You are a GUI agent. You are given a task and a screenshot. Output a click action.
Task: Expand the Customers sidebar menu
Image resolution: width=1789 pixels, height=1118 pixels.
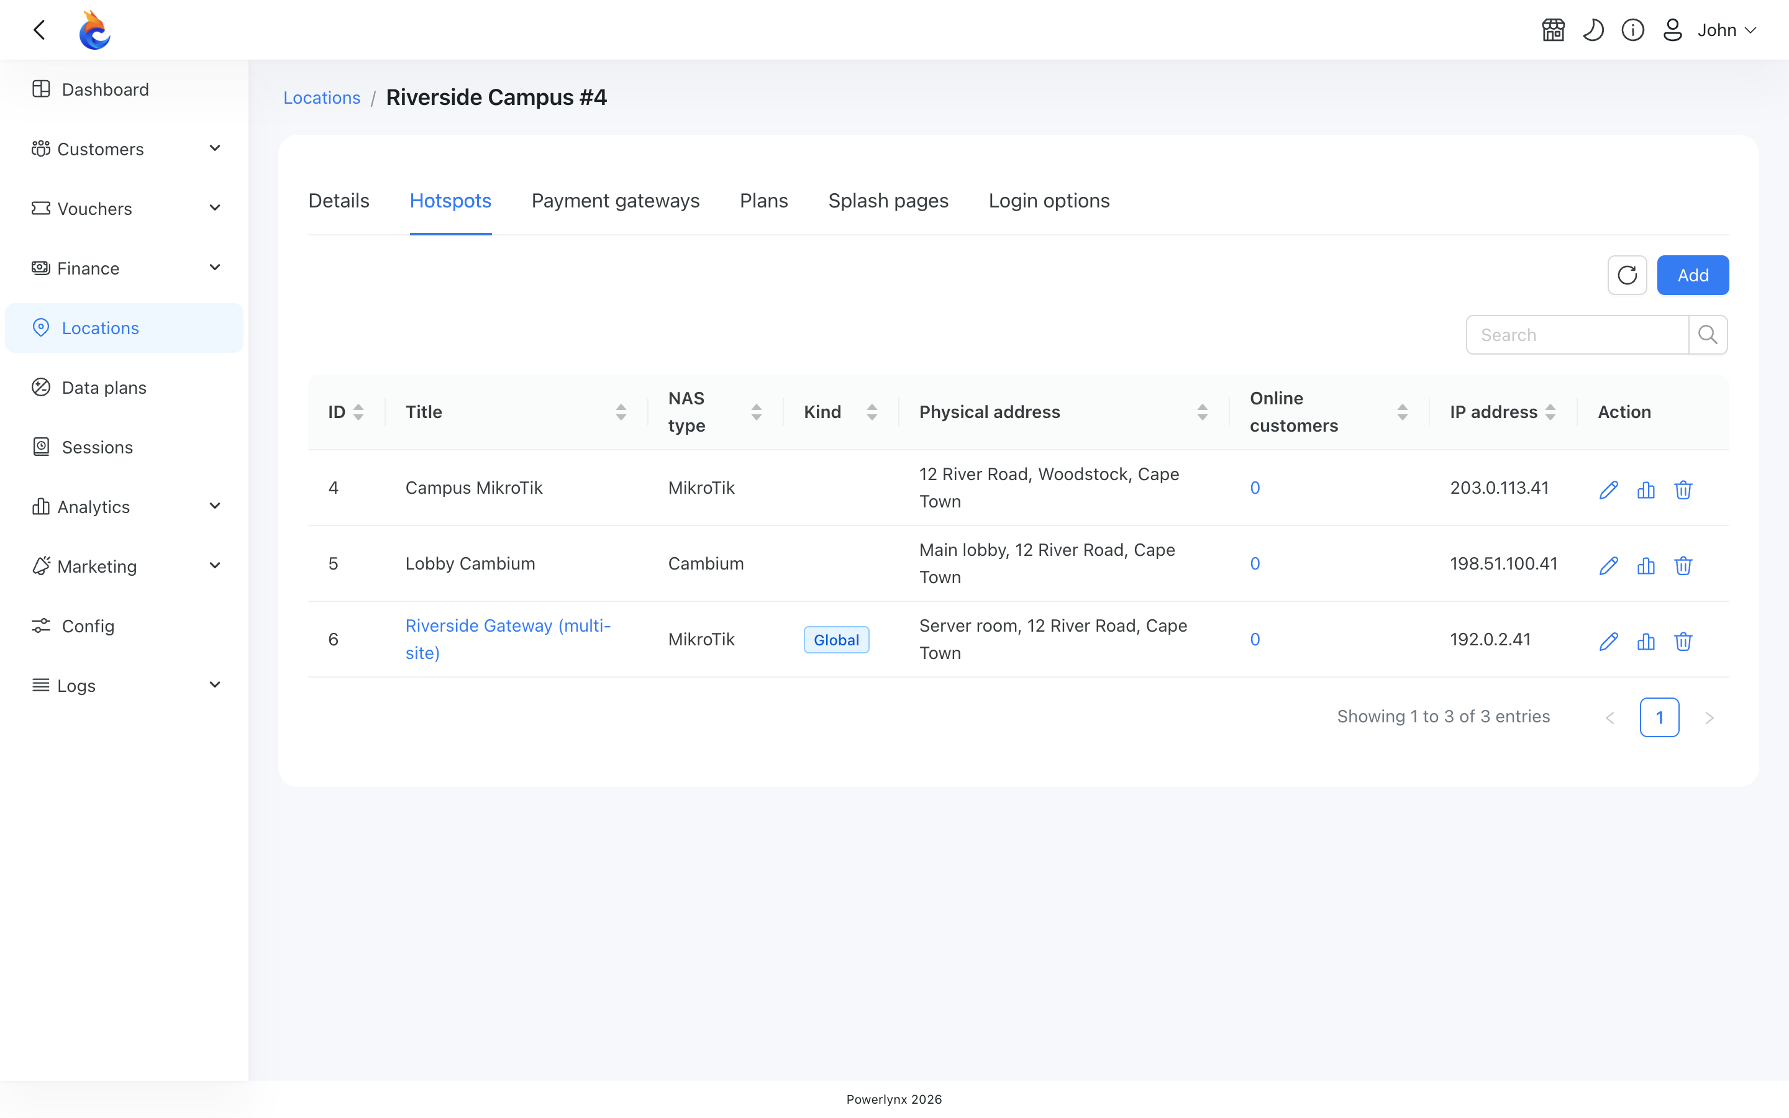124,148
